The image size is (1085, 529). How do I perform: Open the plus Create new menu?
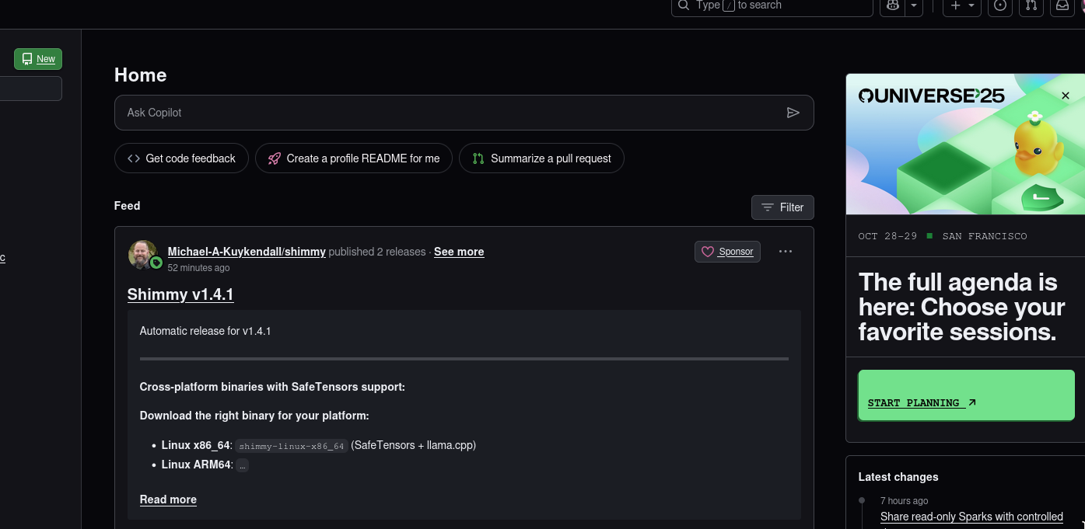point(962,5)
